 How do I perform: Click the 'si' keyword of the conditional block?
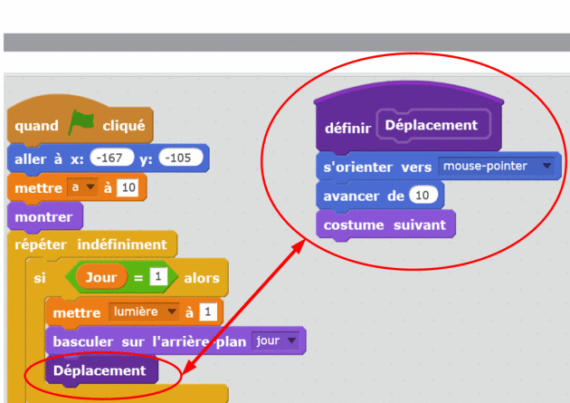coord(40,278)
